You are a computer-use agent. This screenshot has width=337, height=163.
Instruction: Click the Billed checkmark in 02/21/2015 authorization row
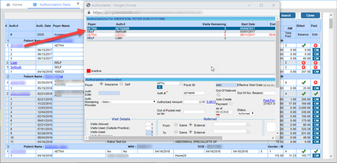[x=304, y=94]
